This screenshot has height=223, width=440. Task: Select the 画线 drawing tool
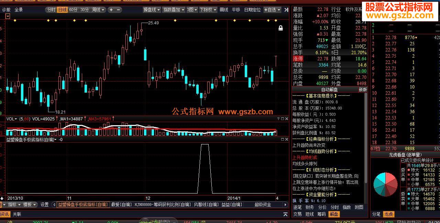pos(224,10)
